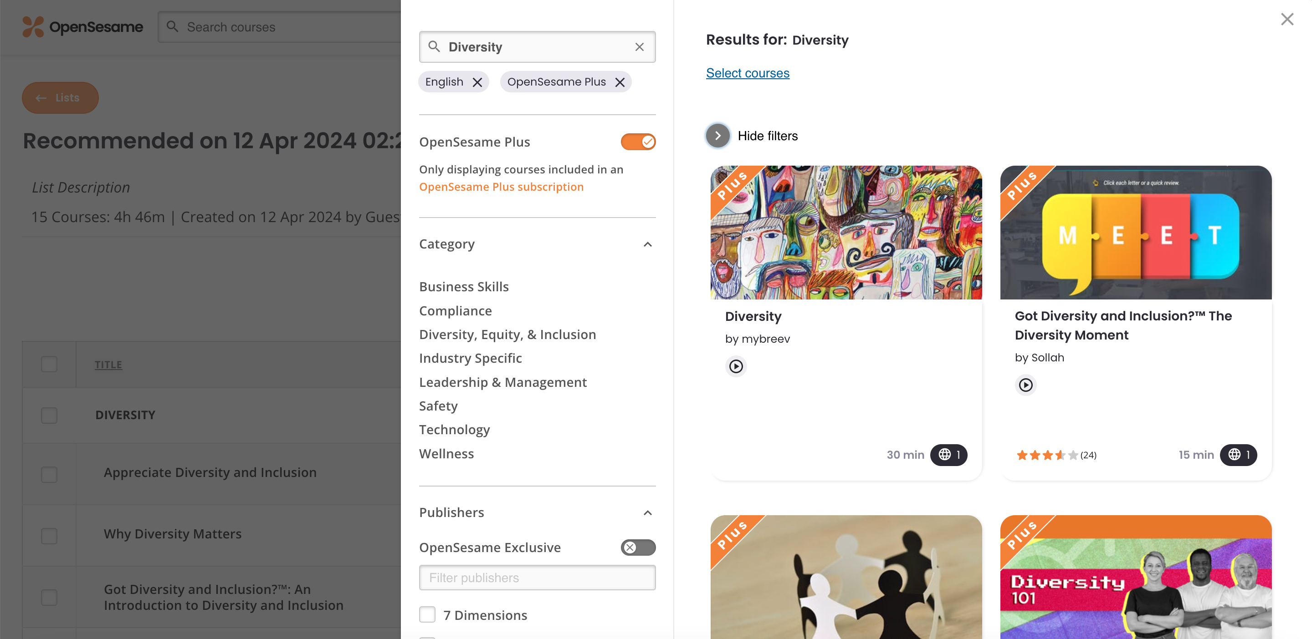Select the Compliance category

(456, 311)
